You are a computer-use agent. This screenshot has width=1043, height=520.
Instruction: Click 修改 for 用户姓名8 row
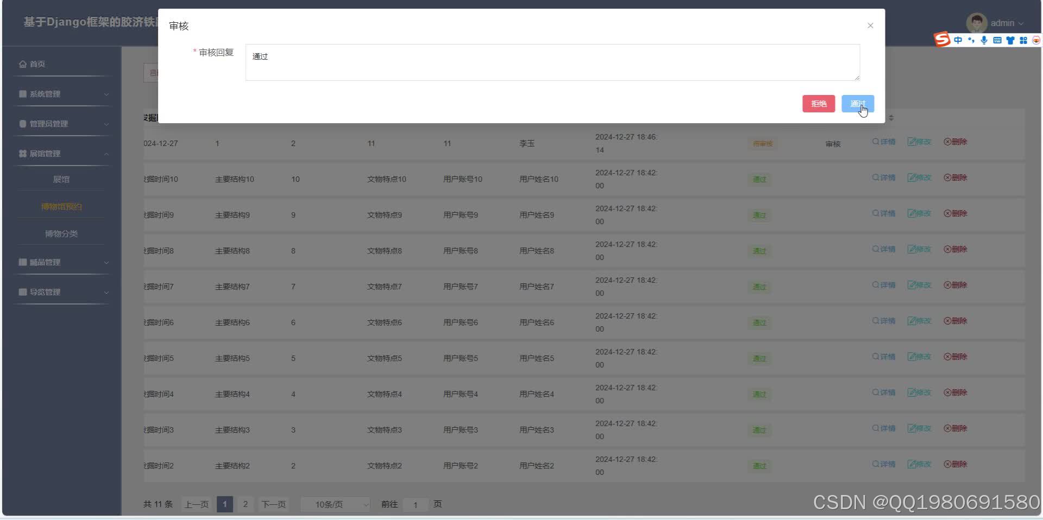click(919, 249)
